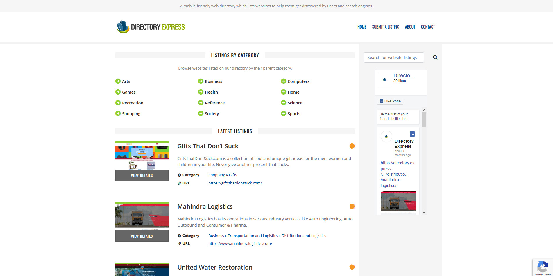Click Facebook widget scroll up arrow

click(424, 110)
